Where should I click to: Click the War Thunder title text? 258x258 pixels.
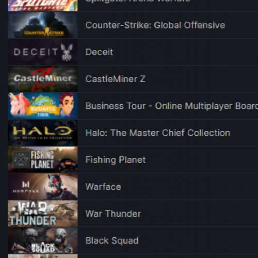click(113, 214)
